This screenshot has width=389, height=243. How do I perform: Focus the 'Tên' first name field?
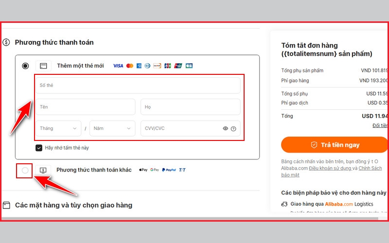pos(86,107)
